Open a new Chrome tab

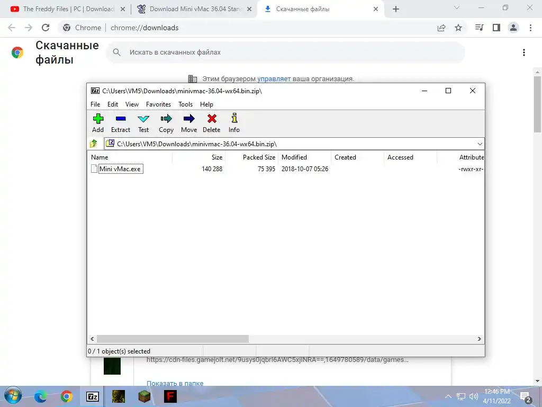[396, 9]
